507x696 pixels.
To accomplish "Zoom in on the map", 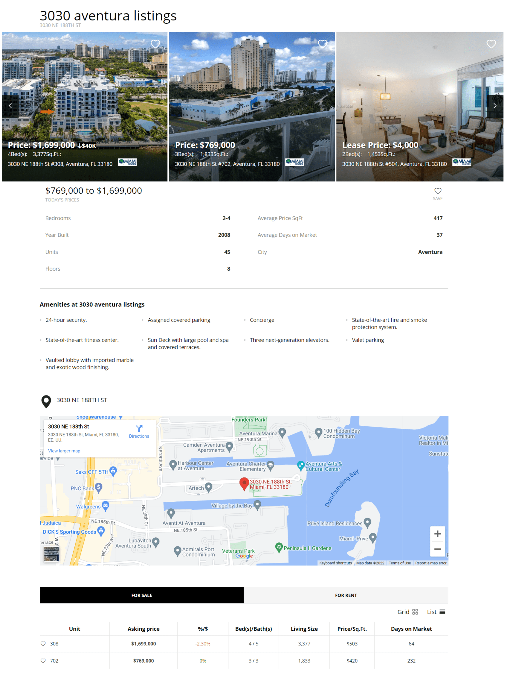I will click(x=437, y=534).
